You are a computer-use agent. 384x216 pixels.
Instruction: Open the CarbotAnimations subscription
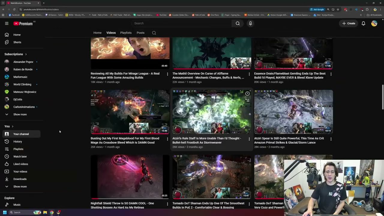(21, 107)
